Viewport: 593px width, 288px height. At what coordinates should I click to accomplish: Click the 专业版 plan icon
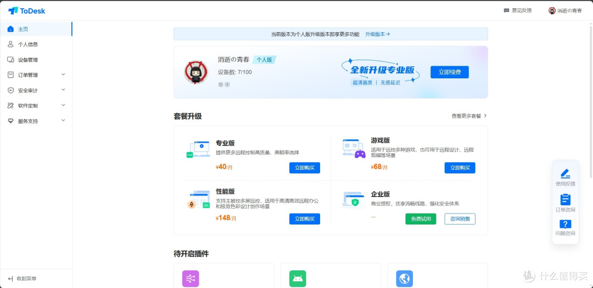pyautogui.click(x=199, y=149)
